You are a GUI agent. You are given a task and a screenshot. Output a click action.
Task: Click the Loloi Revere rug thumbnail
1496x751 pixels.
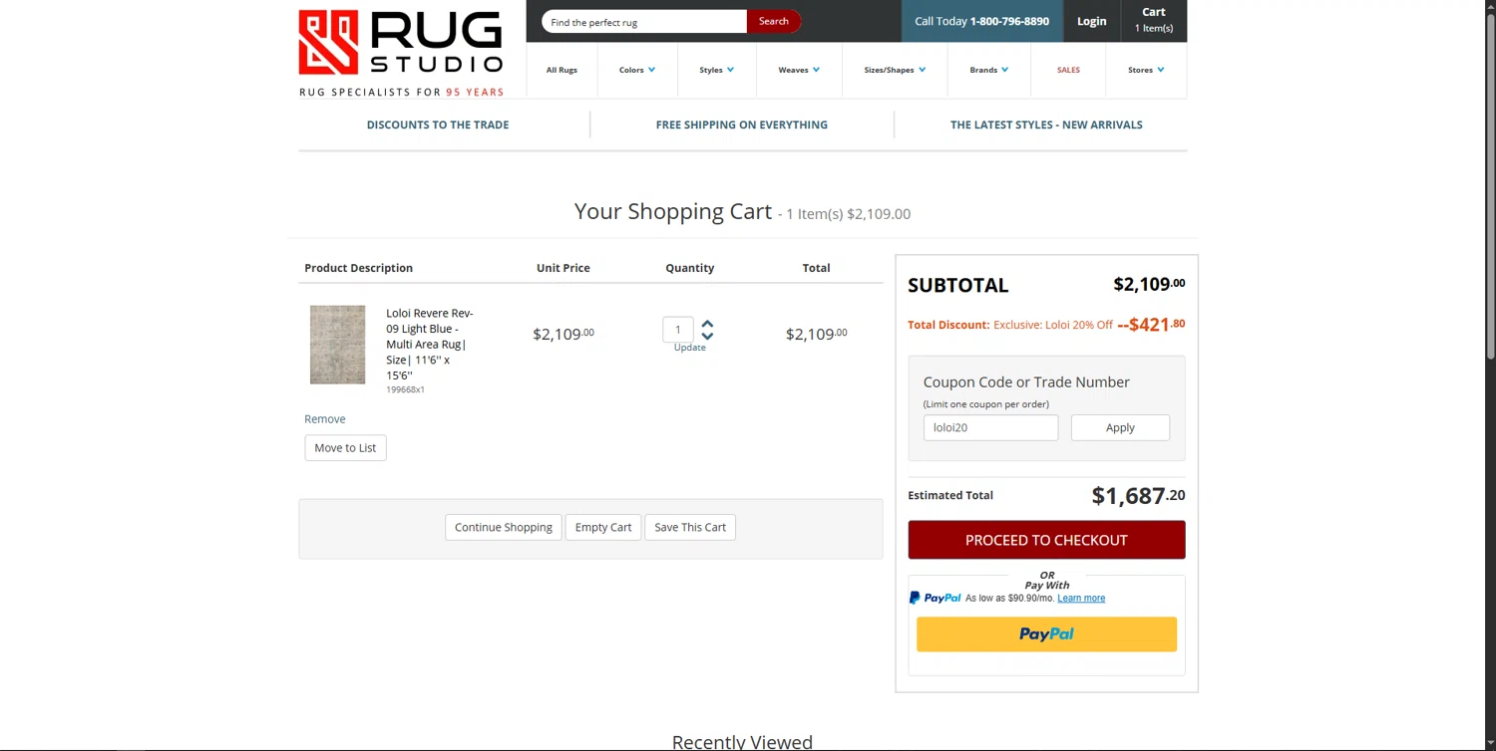[x=337, y=345]
